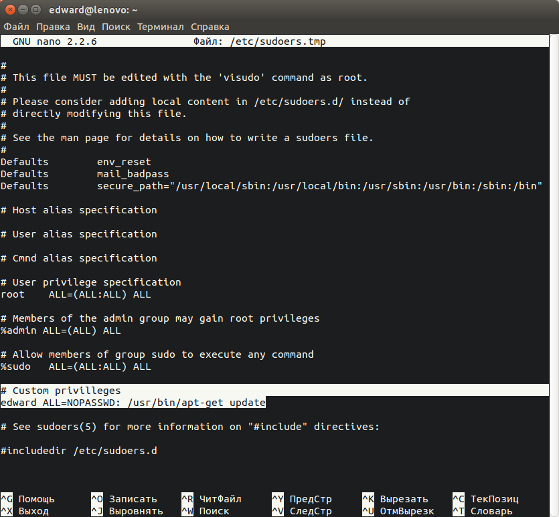Click the ^R ЧитФайл shortcut
Viewport: 559px width, 517px height.
coord(212,499)
